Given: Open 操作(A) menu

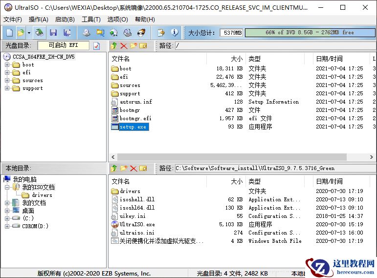Looking at the screenshot, I should pos(39,20).
